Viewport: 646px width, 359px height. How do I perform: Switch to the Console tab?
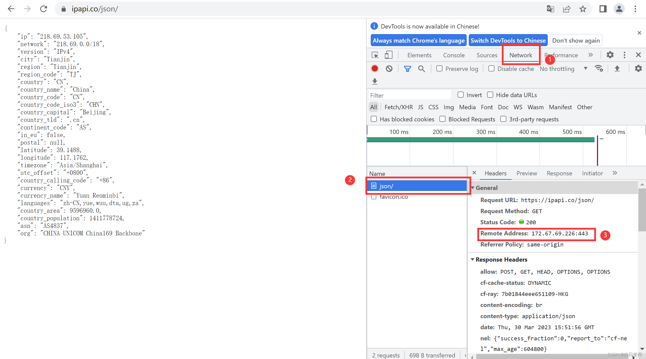tap(454, 55)
